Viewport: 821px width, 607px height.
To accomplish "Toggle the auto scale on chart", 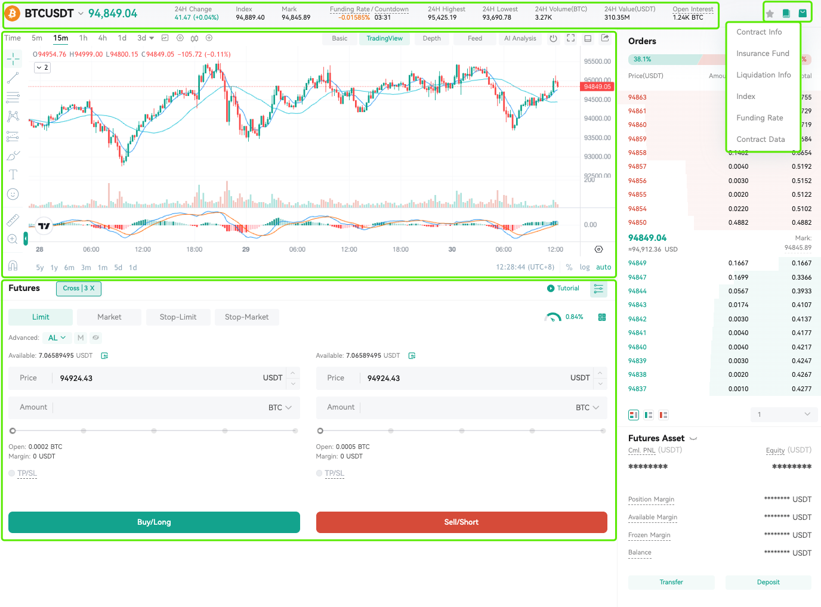I will pos(604,268).
